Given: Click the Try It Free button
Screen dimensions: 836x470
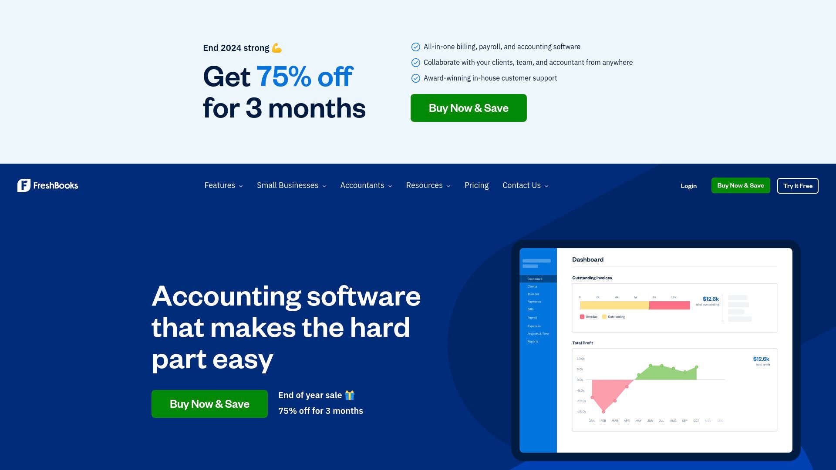Looking at the screenshot, I should (x=798, y=185).
